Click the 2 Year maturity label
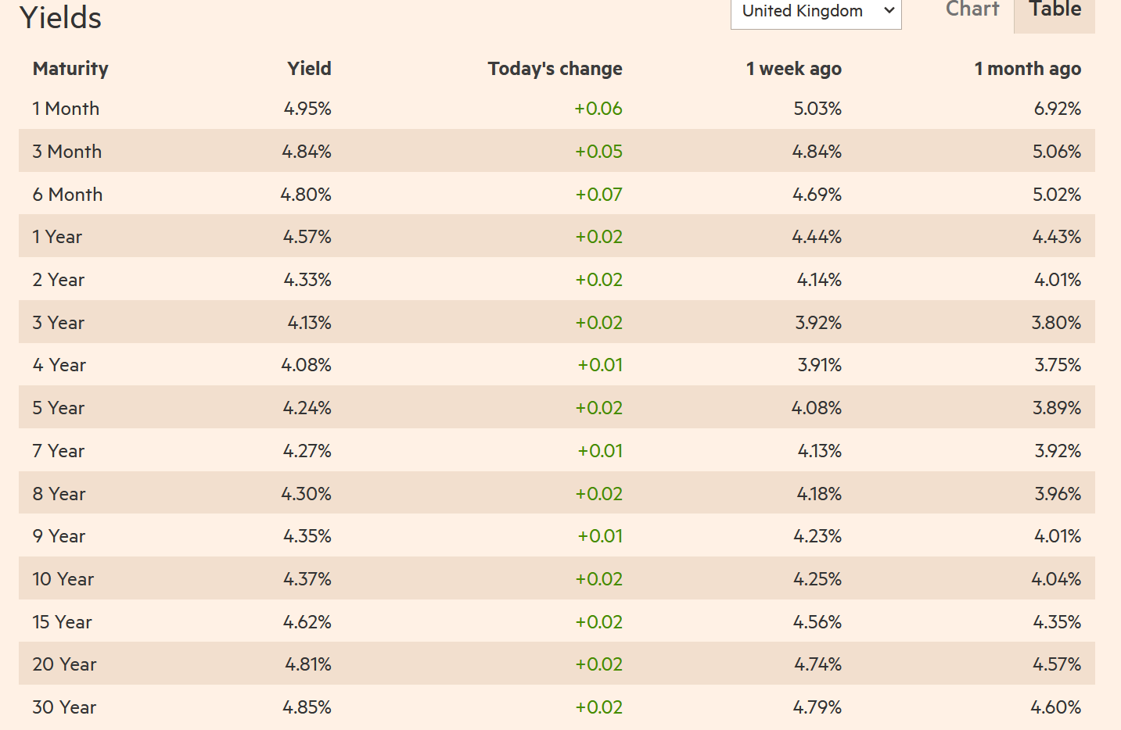The image size is (1121, 730). (58, 280)
